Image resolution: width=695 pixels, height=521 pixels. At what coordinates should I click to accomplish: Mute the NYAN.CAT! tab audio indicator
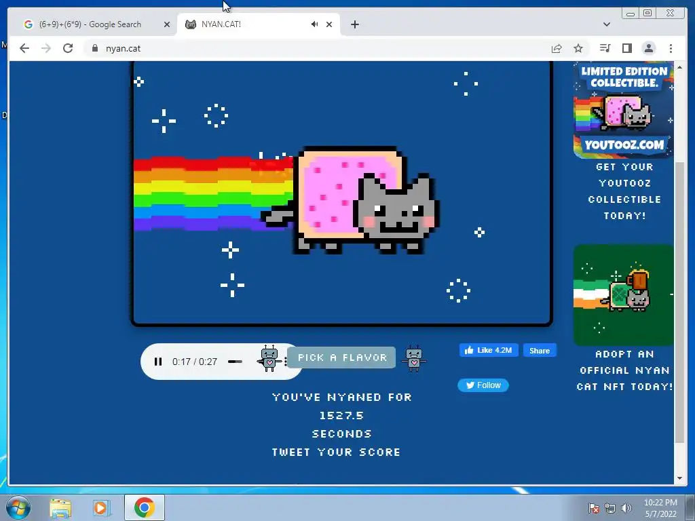click(314, 24)
